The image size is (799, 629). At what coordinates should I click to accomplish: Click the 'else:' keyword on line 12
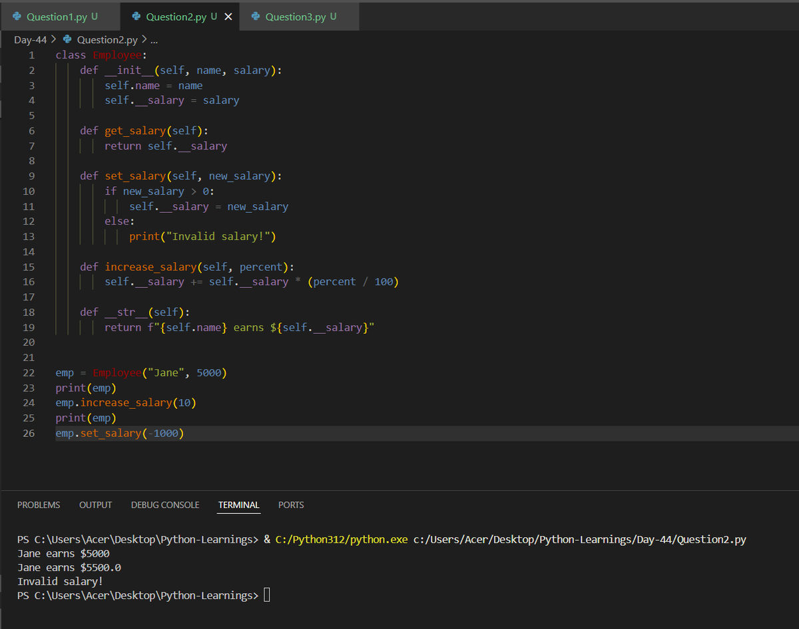click(x=120, y=221)
